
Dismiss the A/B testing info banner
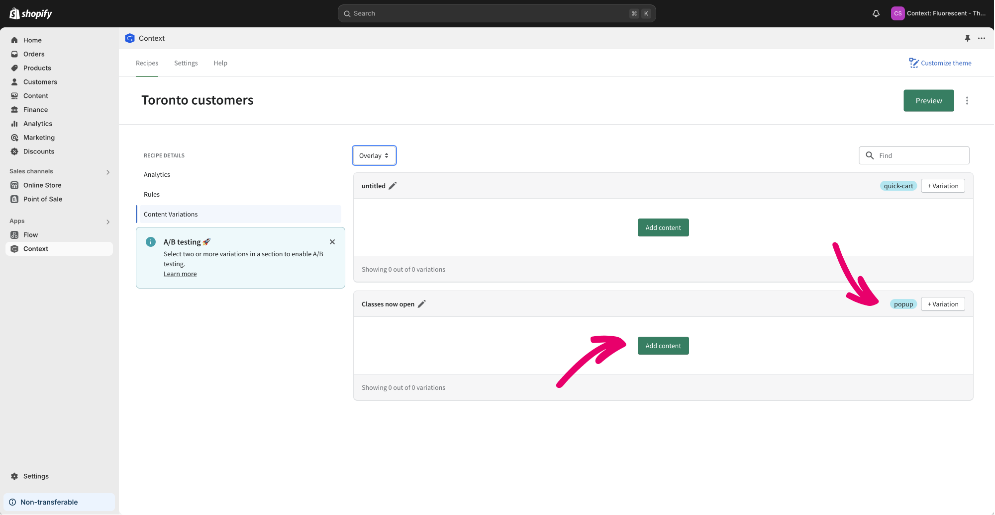coord(332,242)
